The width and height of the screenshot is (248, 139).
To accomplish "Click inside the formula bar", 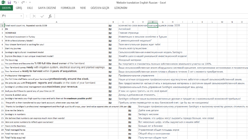I will point(151,16).
